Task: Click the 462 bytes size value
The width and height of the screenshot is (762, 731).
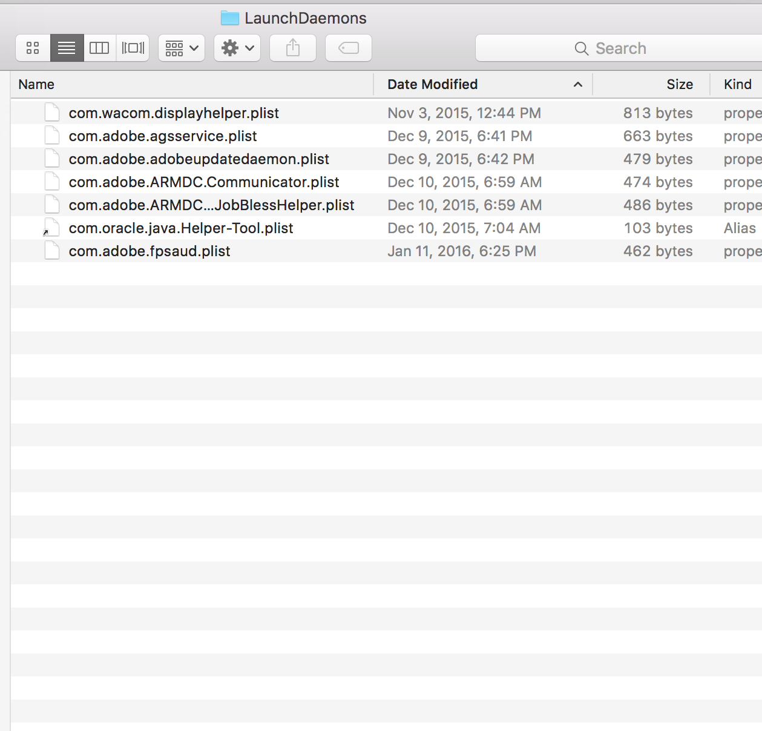Action: (x=658, y=251)
